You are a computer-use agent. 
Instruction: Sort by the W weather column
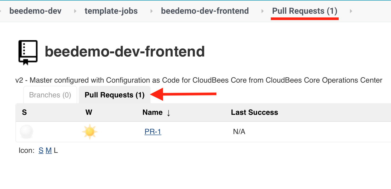click(89, 112)
